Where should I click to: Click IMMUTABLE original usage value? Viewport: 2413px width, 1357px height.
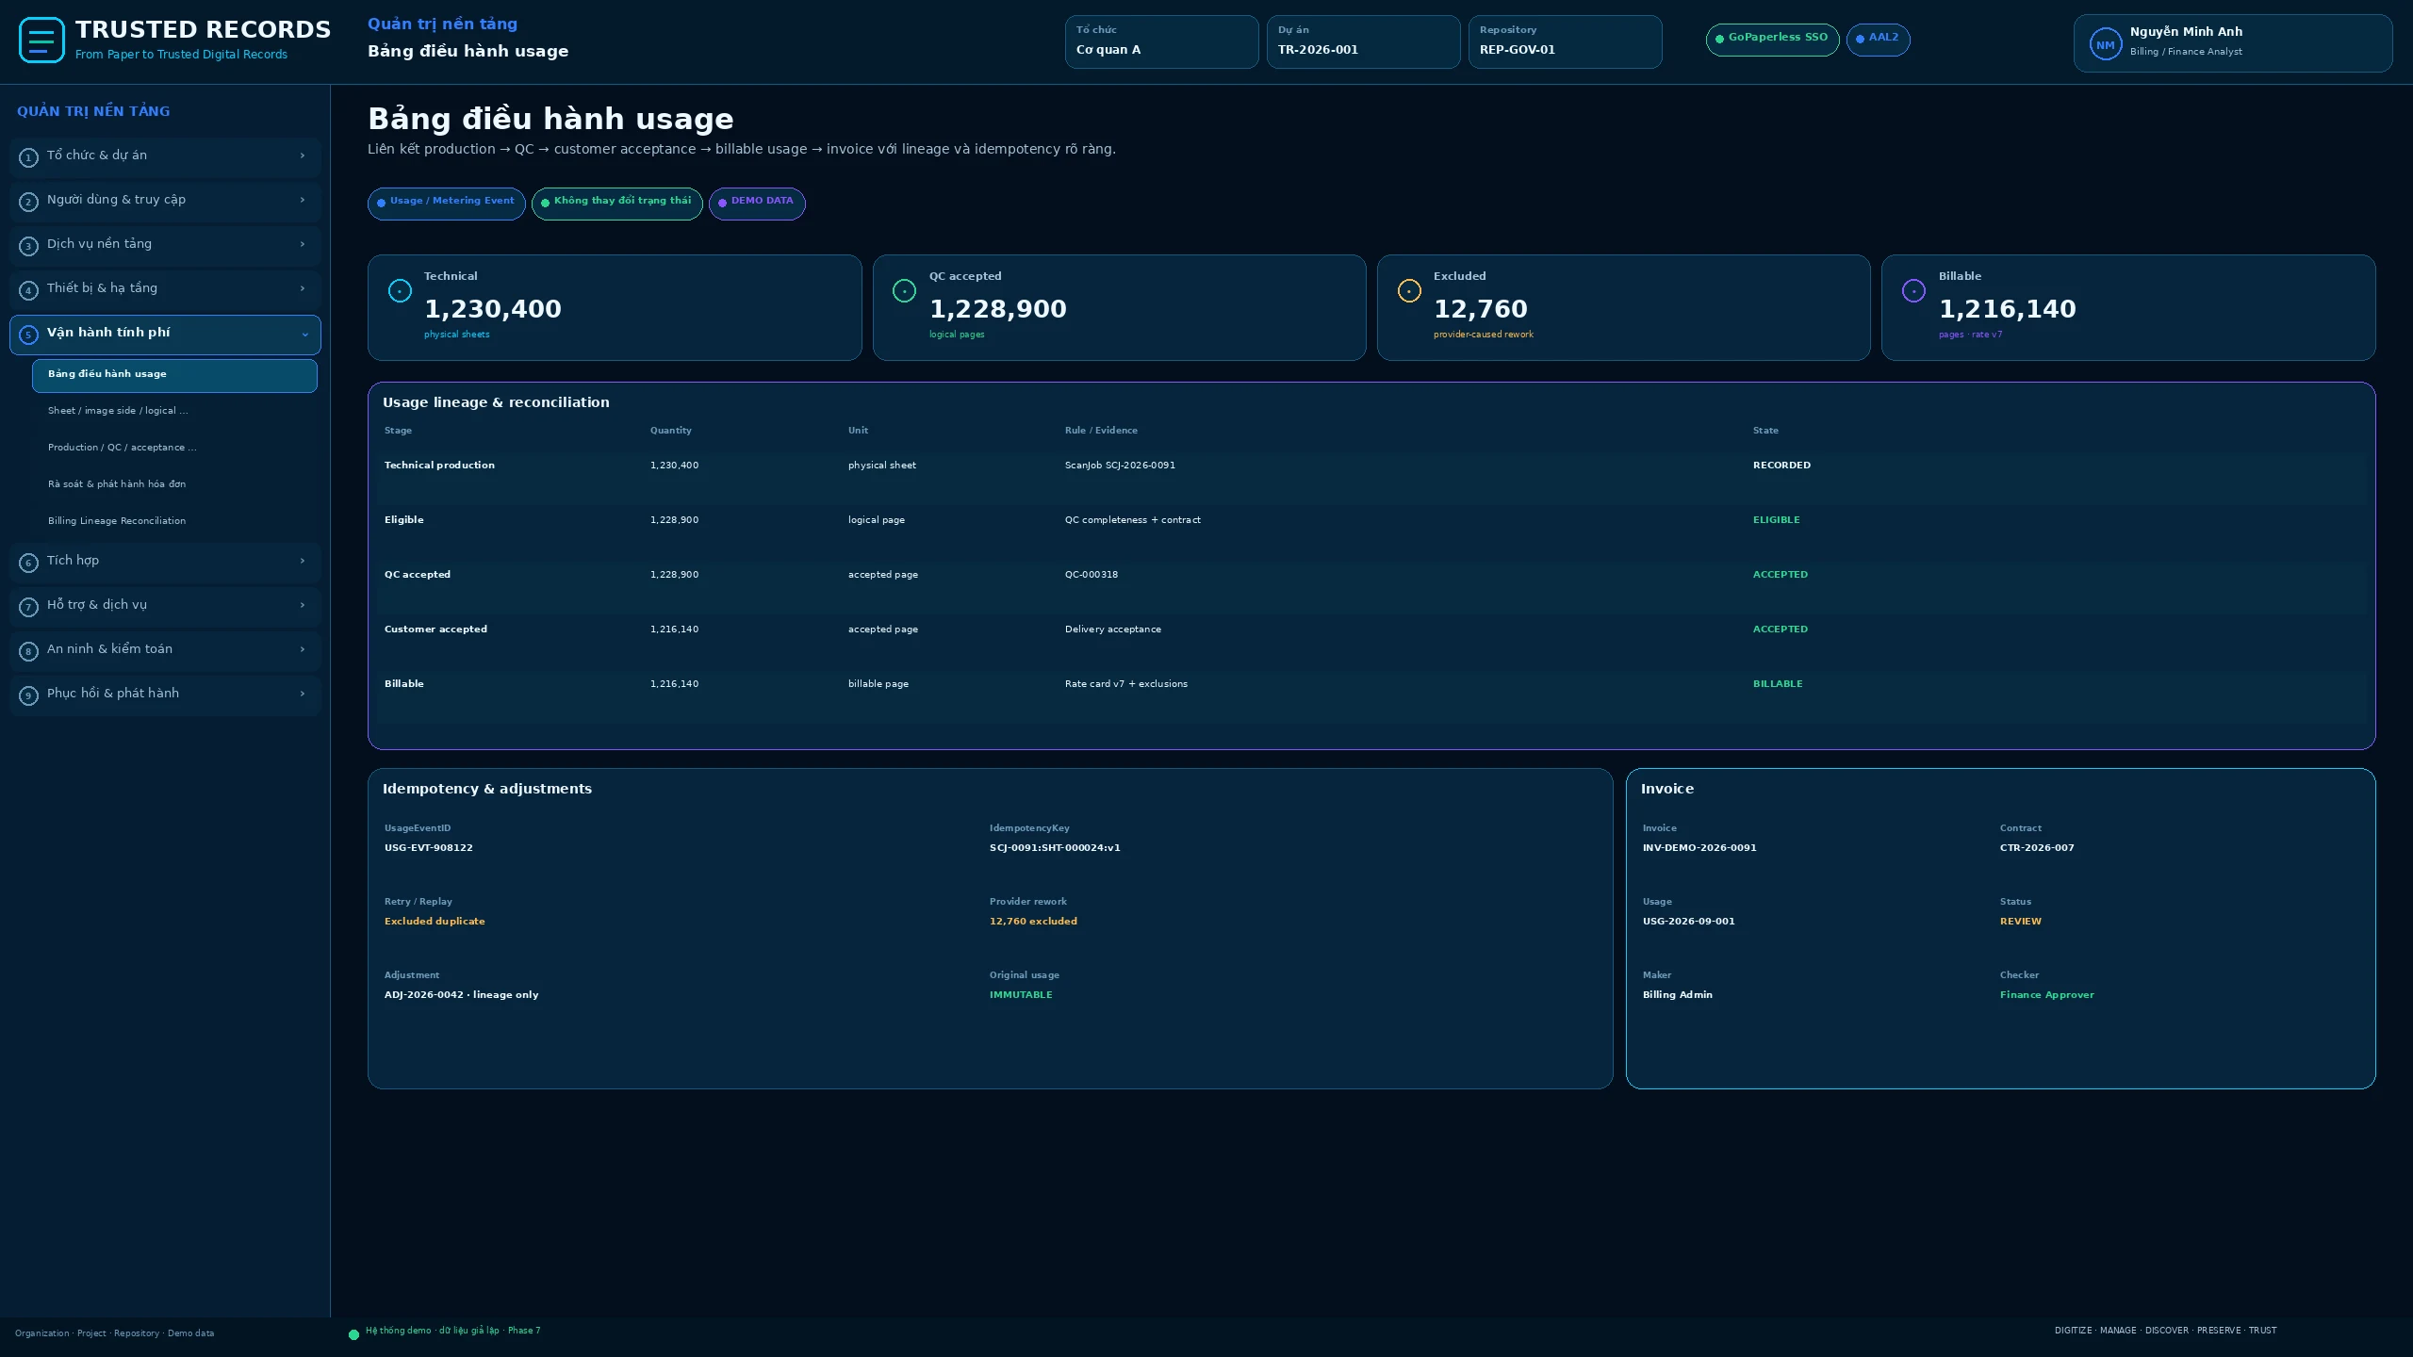[x=1021, y=995]
